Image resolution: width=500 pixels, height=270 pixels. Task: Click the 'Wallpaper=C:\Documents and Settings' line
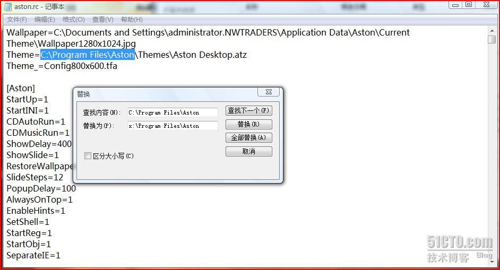[x=208, y=32]
